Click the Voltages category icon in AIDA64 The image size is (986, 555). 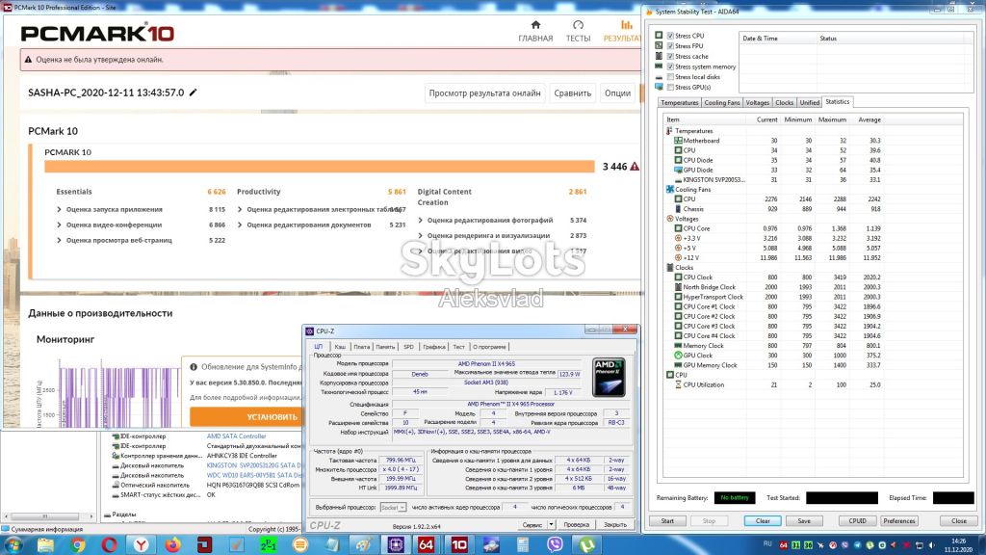670,219
